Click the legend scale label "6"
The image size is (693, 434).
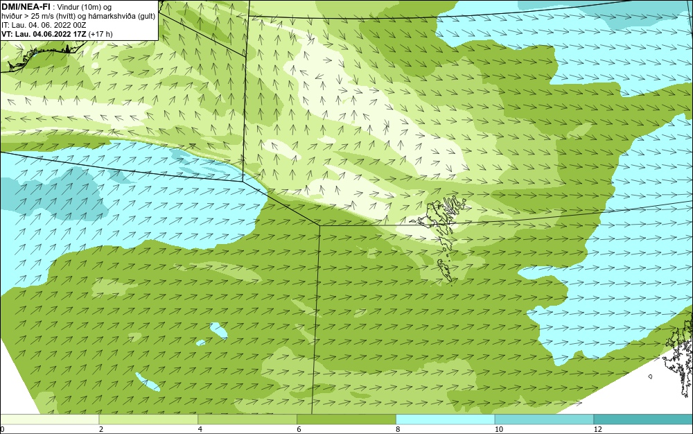pyautogui.click(x=299, y=429)
